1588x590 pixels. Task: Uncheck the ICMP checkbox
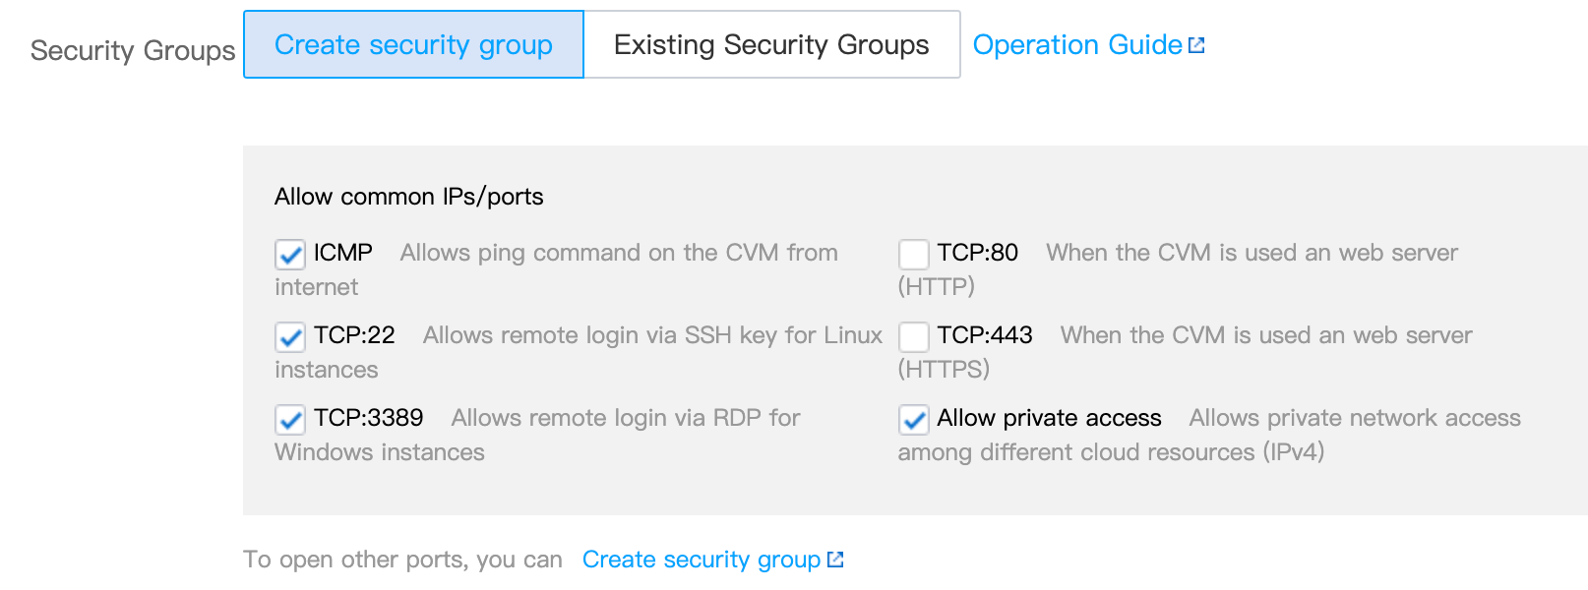290,255
